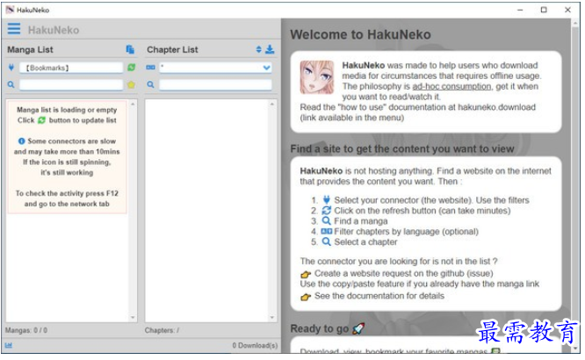This screenshot has width=585, height=360.
Task: Open the connector selector showing Bookmarks
Action: pyautogui.click(x=71, y=68)
